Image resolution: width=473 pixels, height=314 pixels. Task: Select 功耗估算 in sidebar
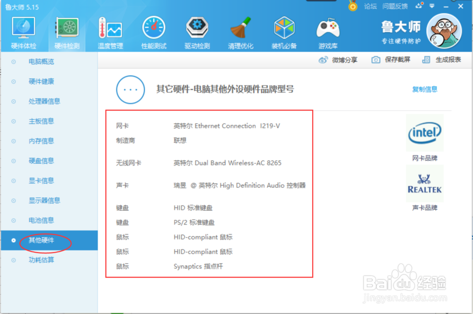[41, 260]
